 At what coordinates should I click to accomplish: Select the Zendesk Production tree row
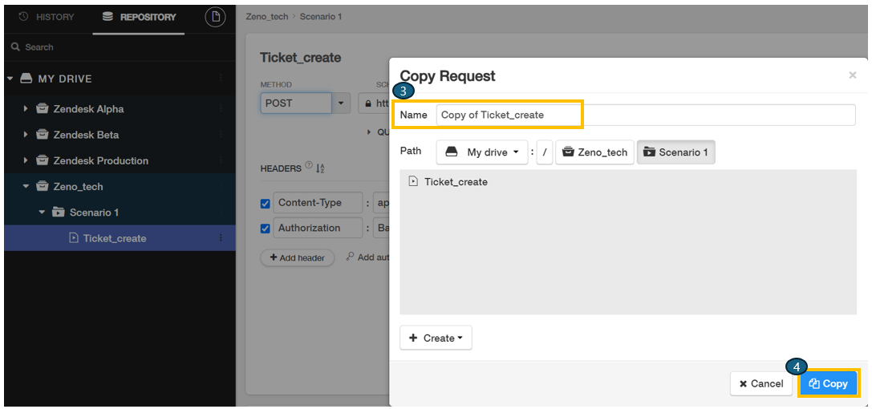(x=120, y=160)
